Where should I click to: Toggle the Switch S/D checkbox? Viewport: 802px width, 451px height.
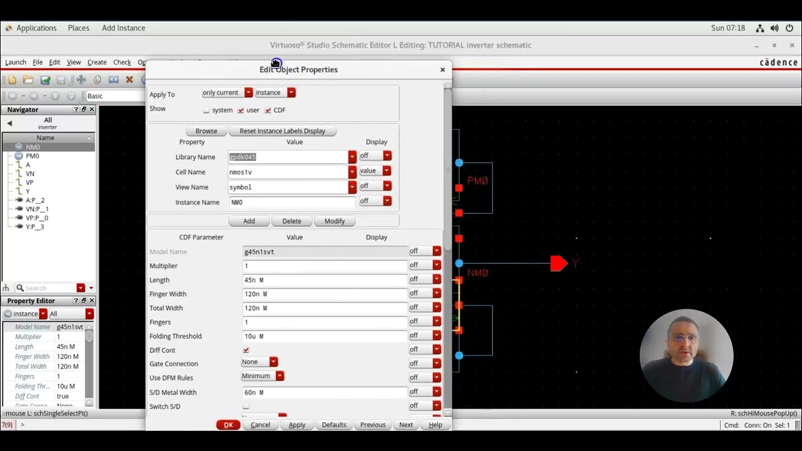coord(246,407)
